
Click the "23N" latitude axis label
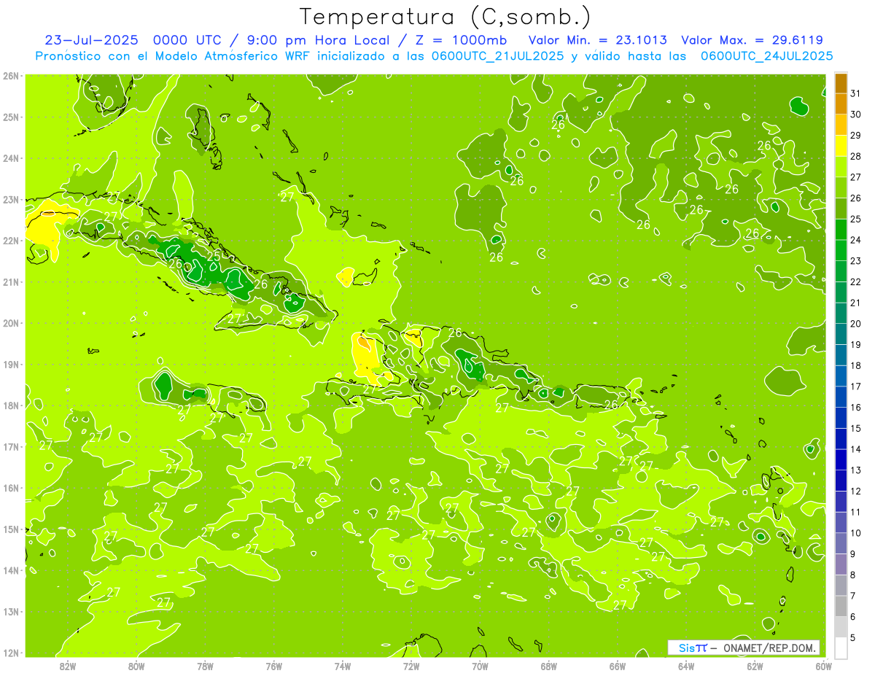click(x=10, y=199)
